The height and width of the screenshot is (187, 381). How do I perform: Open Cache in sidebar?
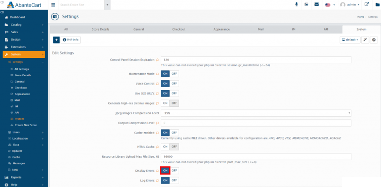click(16, 157)
